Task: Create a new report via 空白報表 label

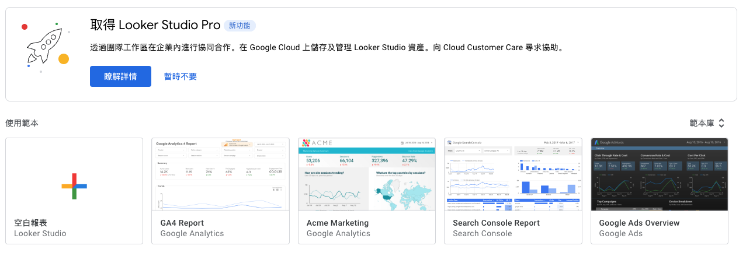Action: pos(30,223)
